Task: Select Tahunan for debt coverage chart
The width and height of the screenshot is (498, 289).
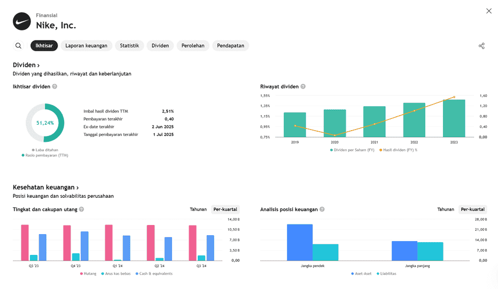Action: pyautogui.click(x=198, y=209)
